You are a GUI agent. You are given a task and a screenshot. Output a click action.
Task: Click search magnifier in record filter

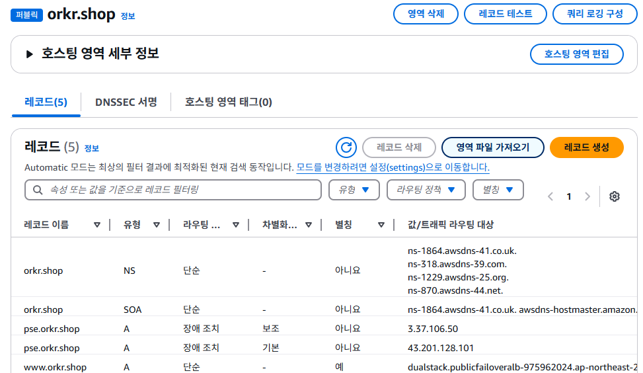pos(38,190)
